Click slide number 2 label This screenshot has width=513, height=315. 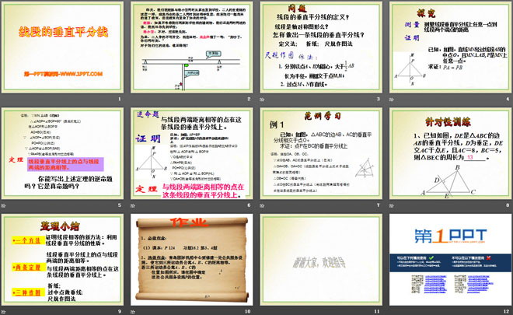click(x=249, y=99)
